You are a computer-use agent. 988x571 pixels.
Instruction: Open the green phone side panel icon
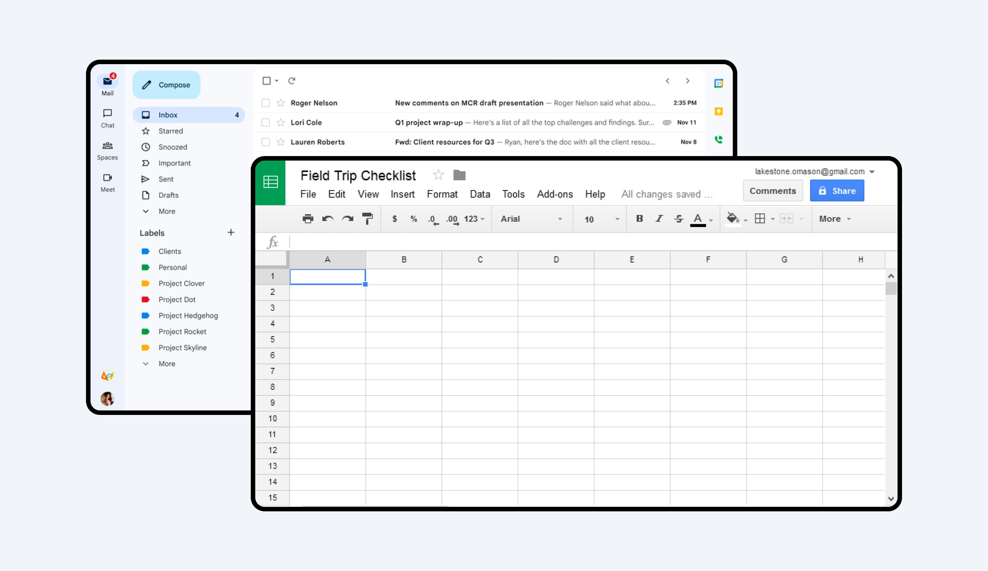coord(718,140)
